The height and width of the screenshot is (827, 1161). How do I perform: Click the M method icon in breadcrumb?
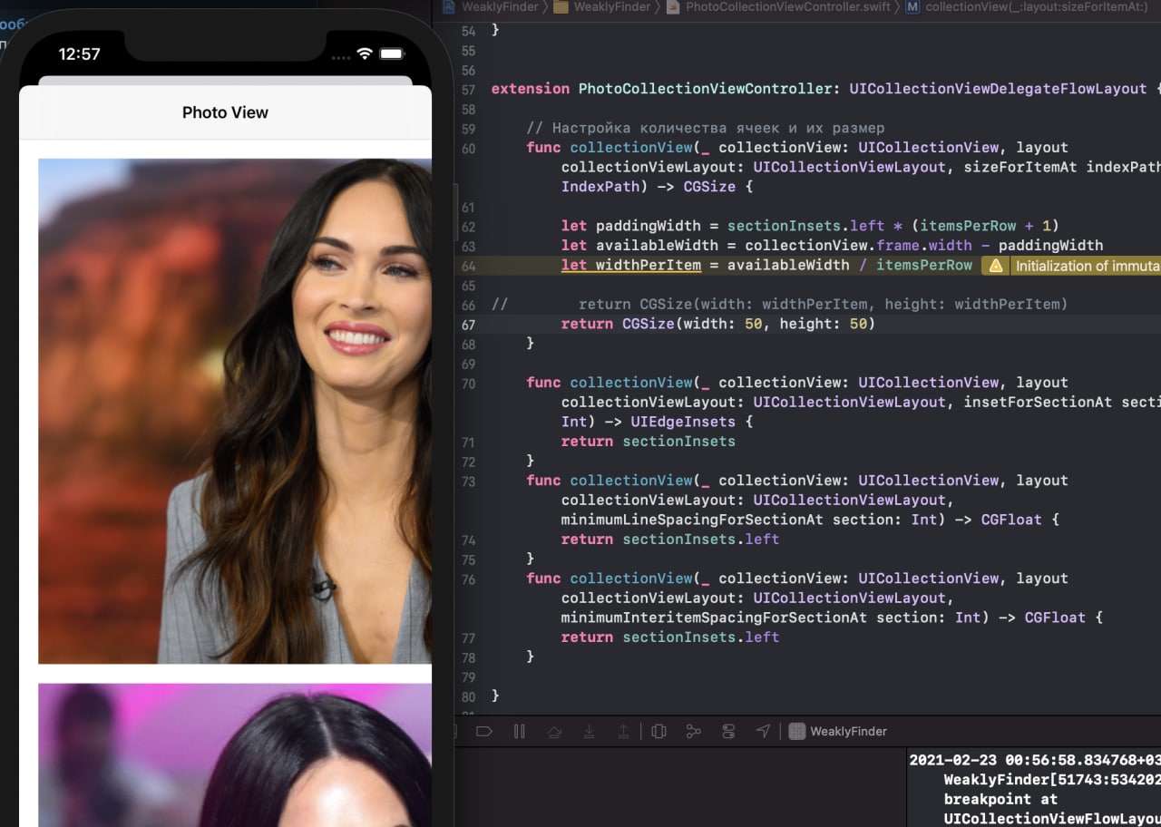click(x=912, y=6)
